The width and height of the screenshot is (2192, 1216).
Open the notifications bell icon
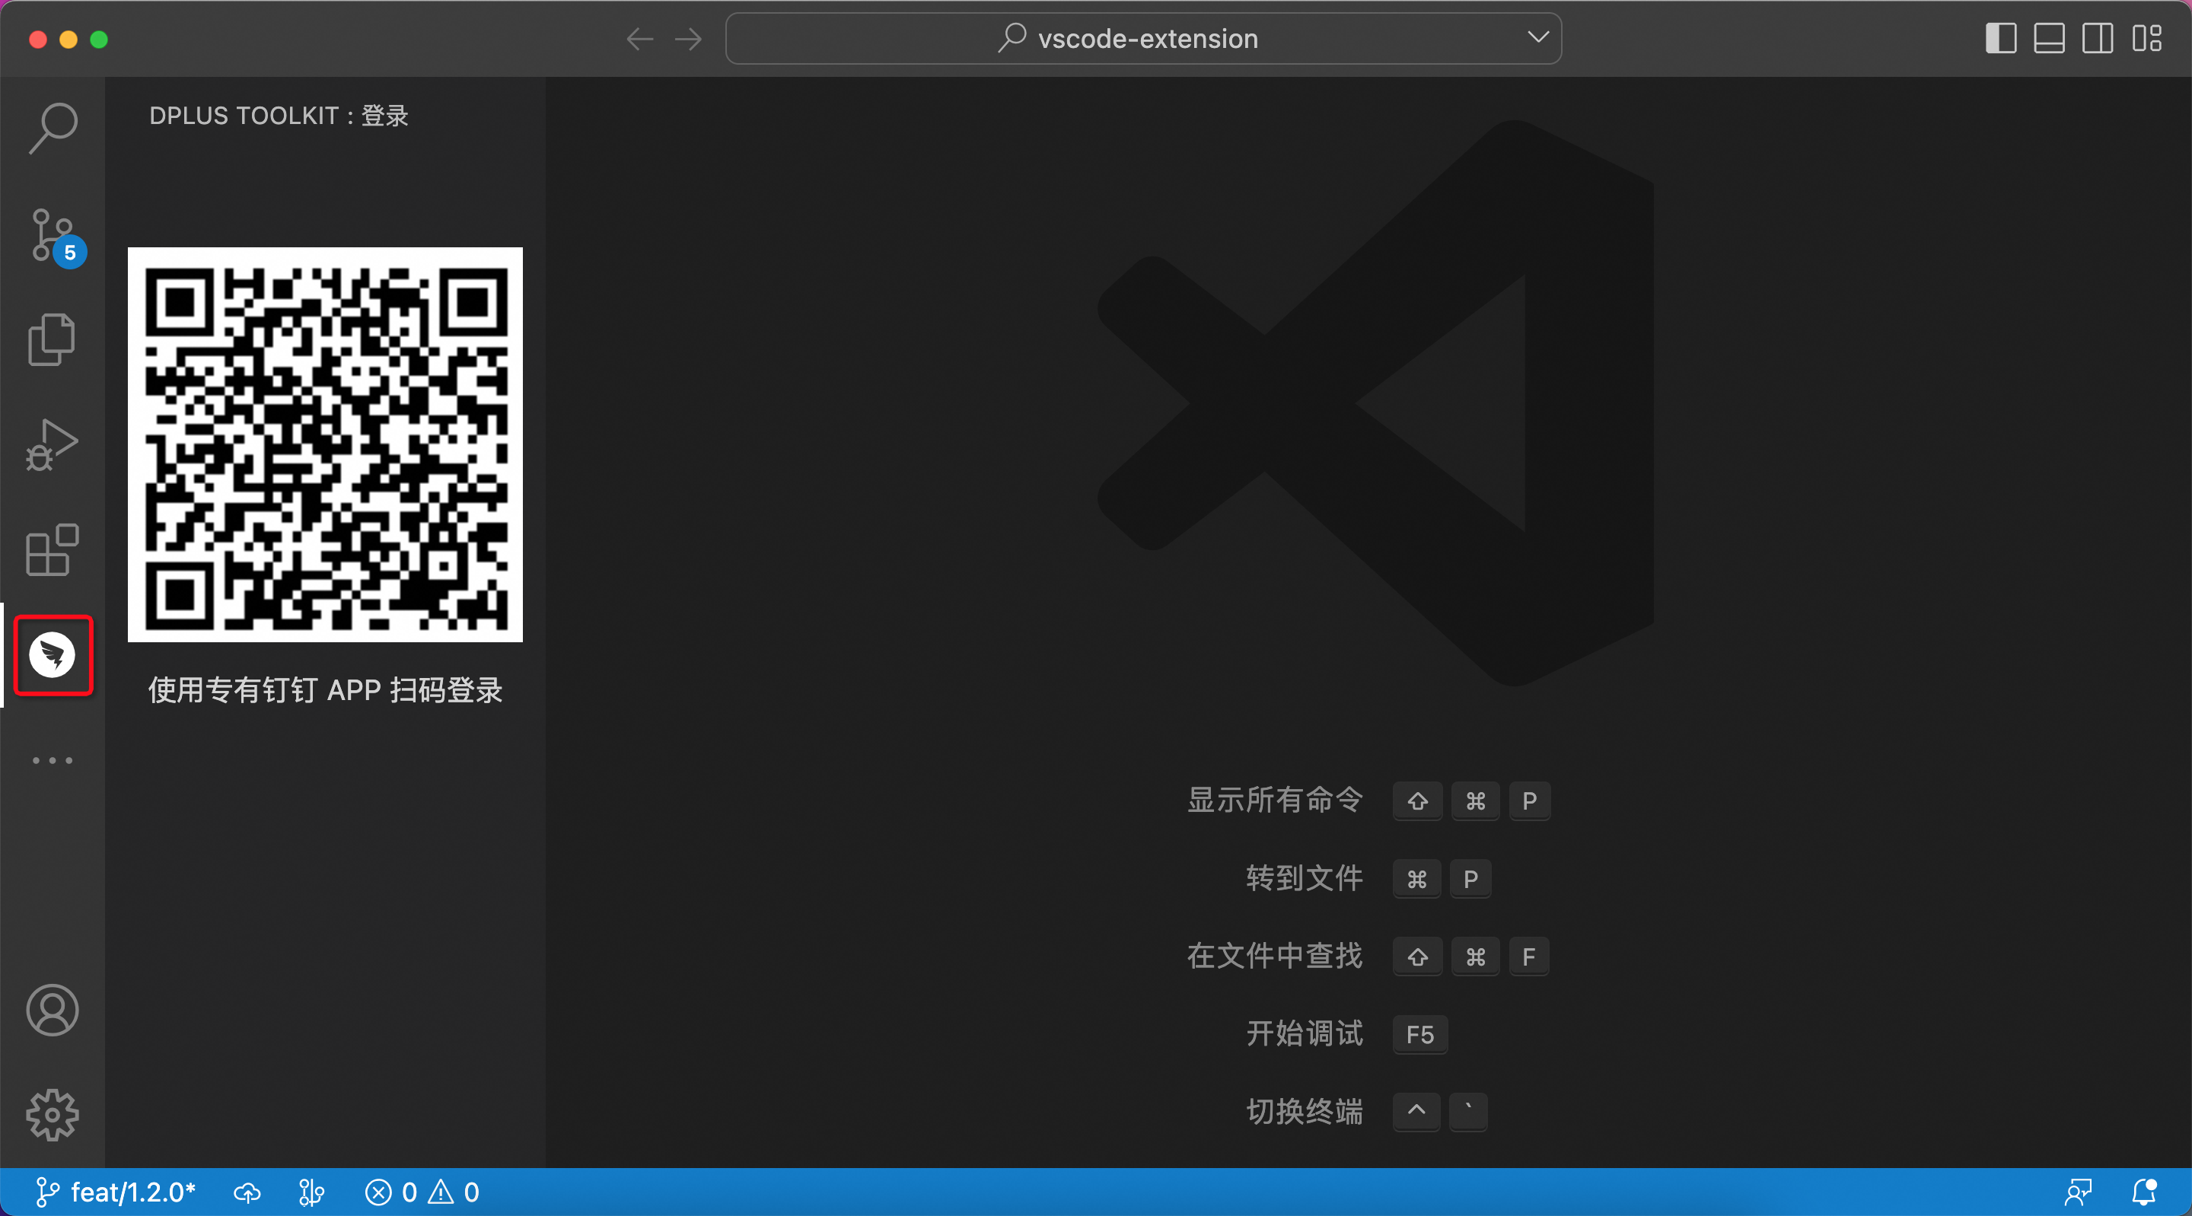point(2144,1192)
